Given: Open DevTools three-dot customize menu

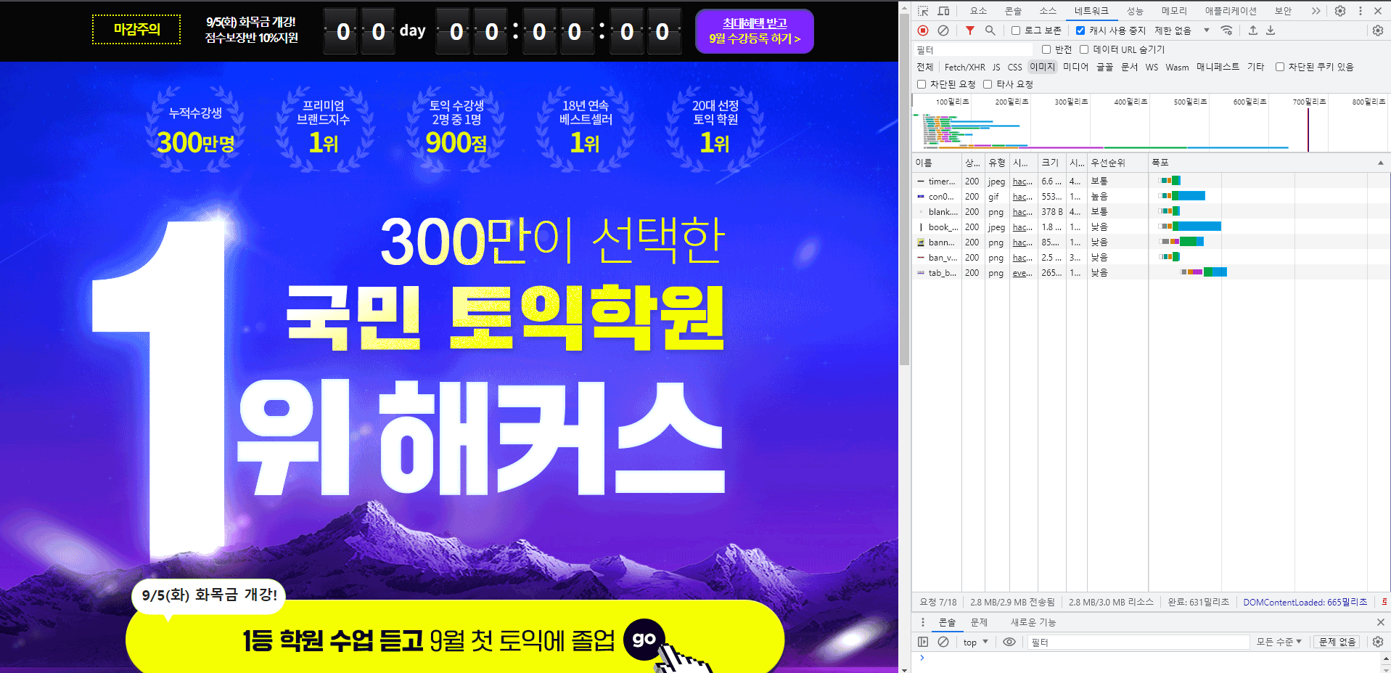Looking at the screenshot, I should pos(1361,11).
